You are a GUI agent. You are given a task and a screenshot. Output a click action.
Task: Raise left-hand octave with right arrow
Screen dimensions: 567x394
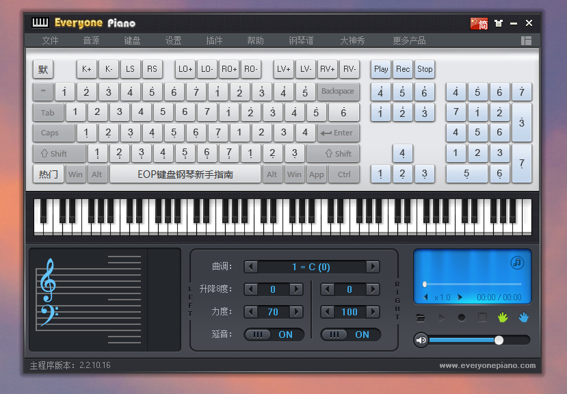pyautogui.click(x=296, y=289)
